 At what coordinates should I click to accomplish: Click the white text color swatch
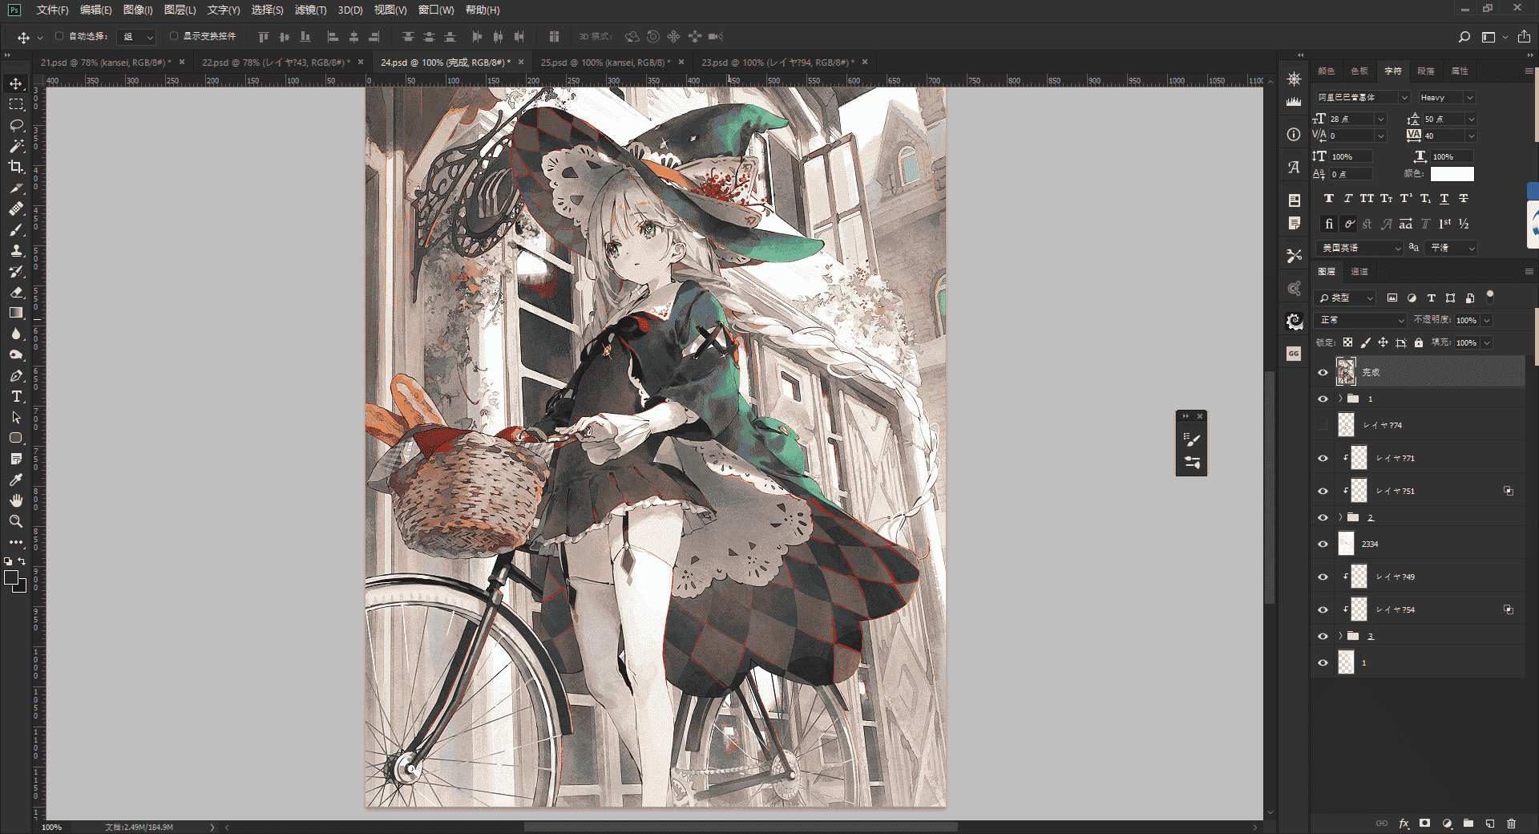point(1452,174)
